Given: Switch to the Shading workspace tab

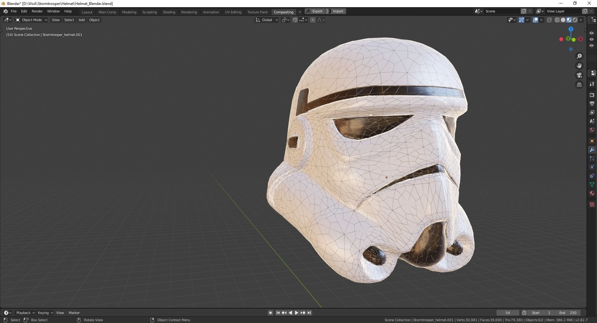Looking at the screenshot, I should tap(169, 12).
